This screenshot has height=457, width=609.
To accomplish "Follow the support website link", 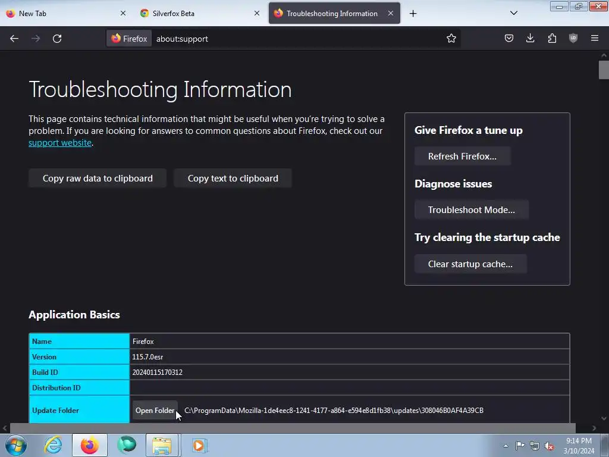I will click(x=60, y=143).
